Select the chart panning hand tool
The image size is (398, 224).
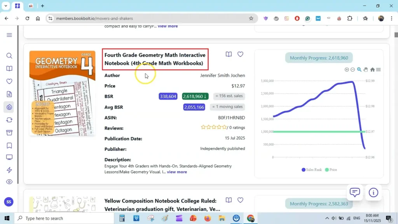[x=366, y=70]
